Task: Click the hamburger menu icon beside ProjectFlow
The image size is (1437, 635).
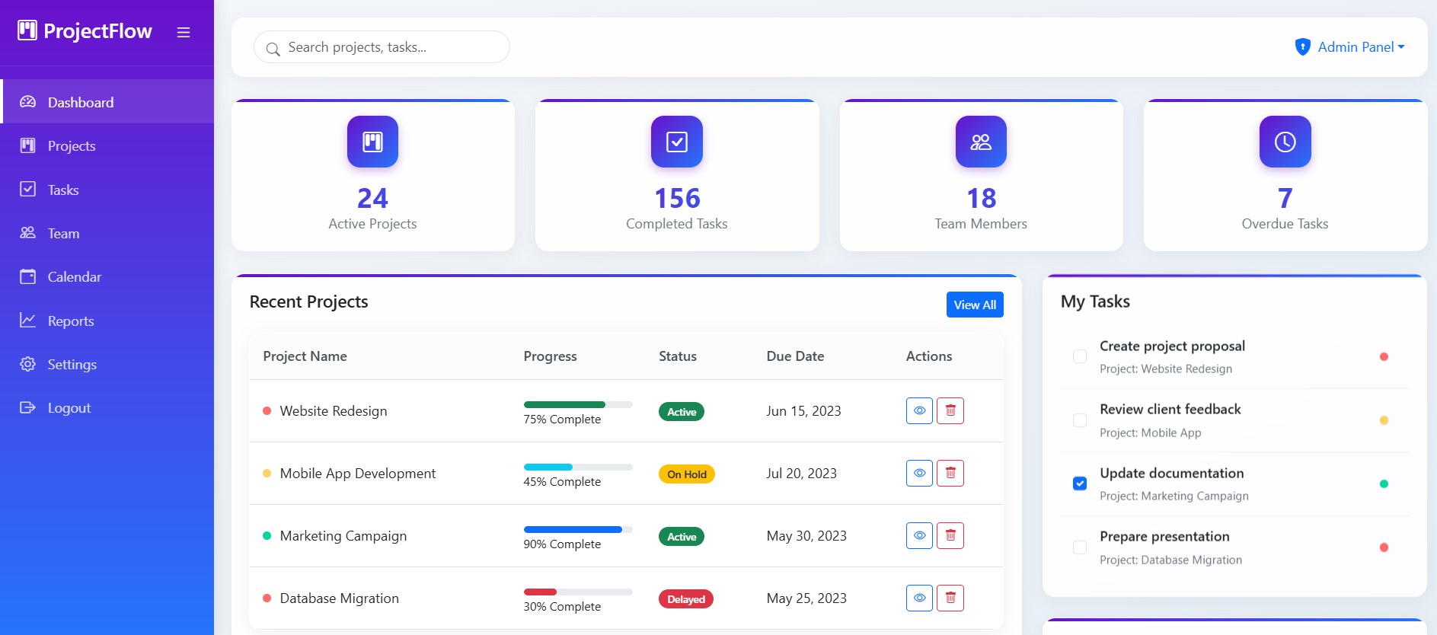Action: tap(184, 32)
